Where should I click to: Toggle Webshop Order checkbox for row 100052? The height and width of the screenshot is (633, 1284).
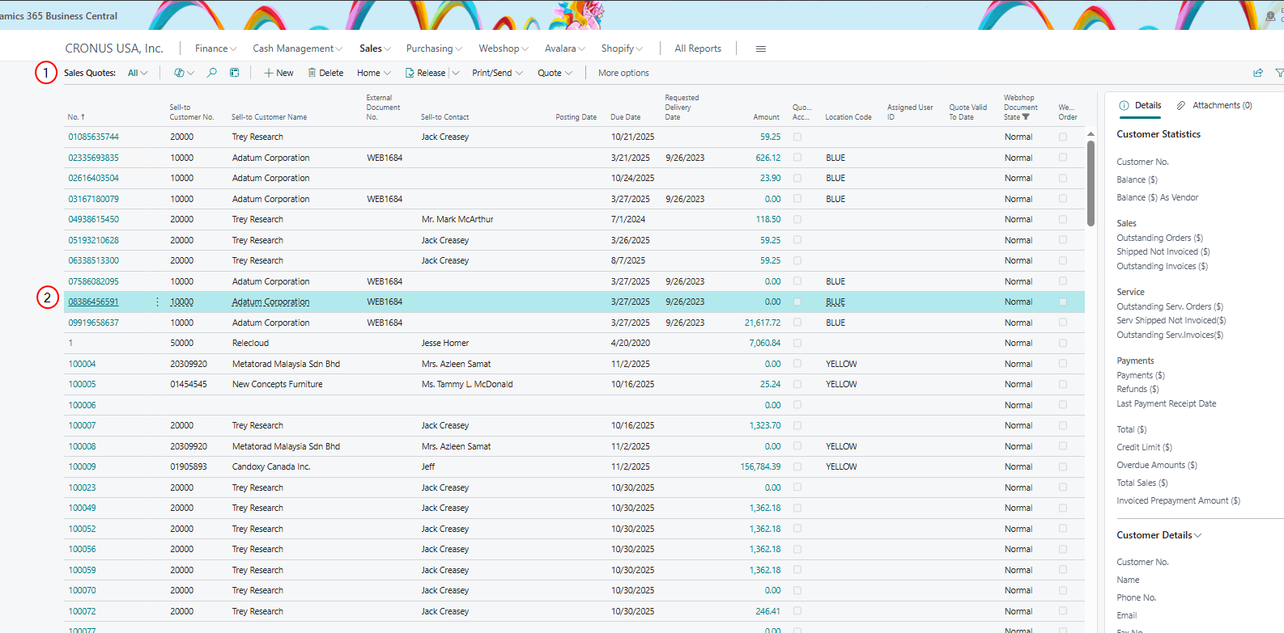[x=1063, y=529]
